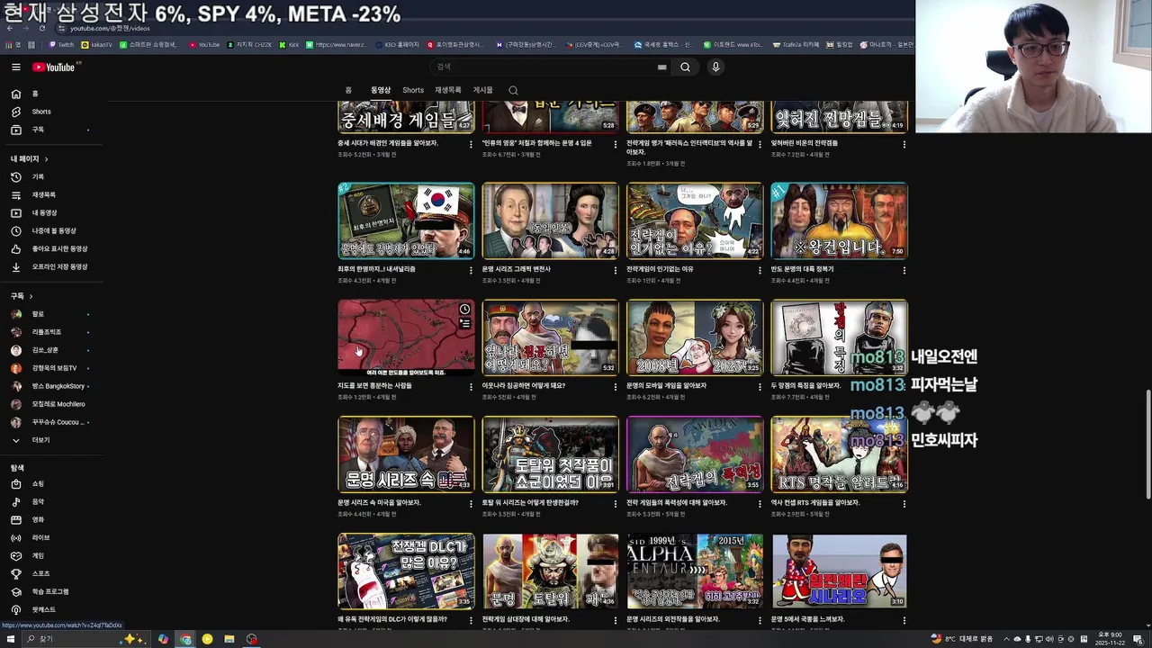Open Twitch bookmark in bookmarks bar
1152x648 pixels.
pos(62,44)
